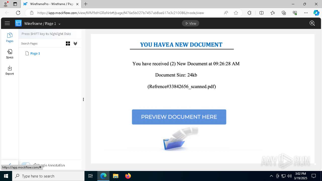Open Split screen icon
This screenshot has width=322, height=181.
[x=261, y=13]
